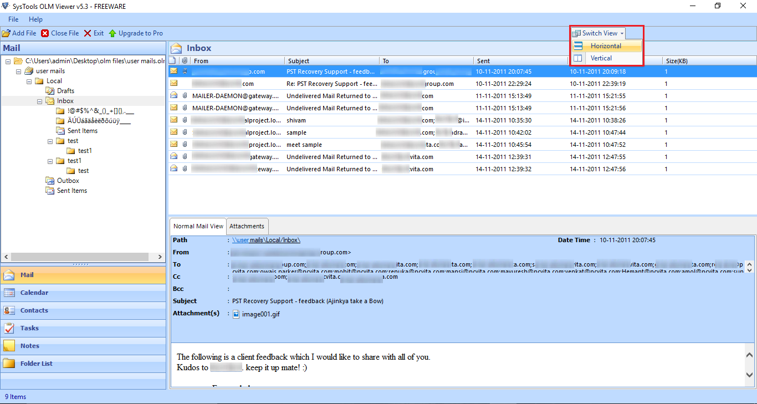This screenshot has width=757, height=404.
Task: Click the green Upgrade to Pro arrow
Action: [112, 33]
